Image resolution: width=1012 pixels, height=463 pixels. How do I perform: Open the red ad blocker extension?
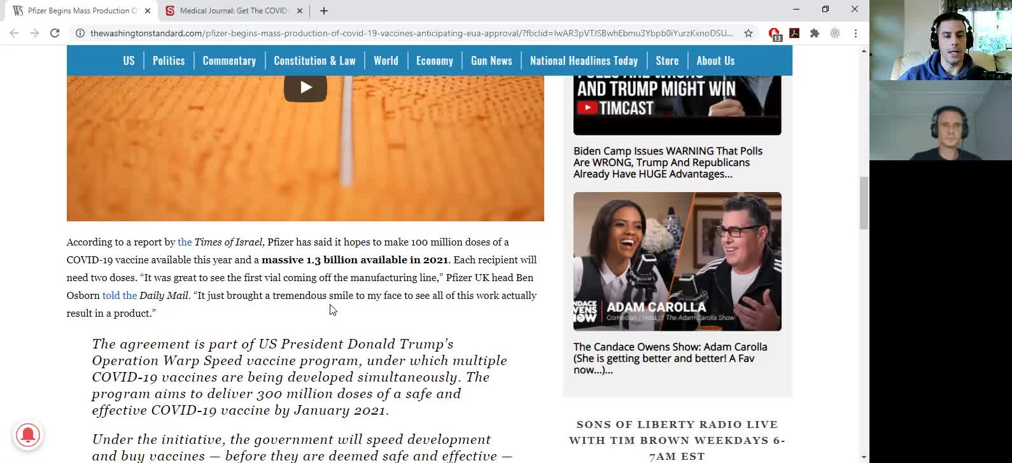(774, 34)
